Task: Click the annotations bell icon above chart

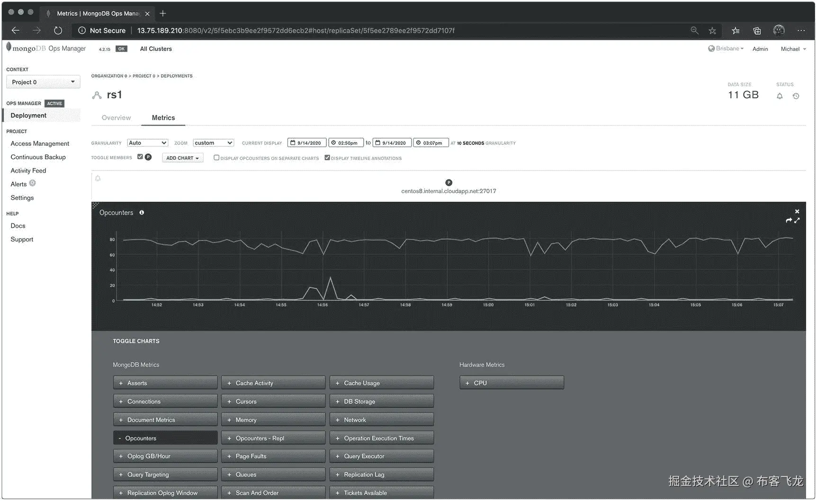Action: (98, 179)
